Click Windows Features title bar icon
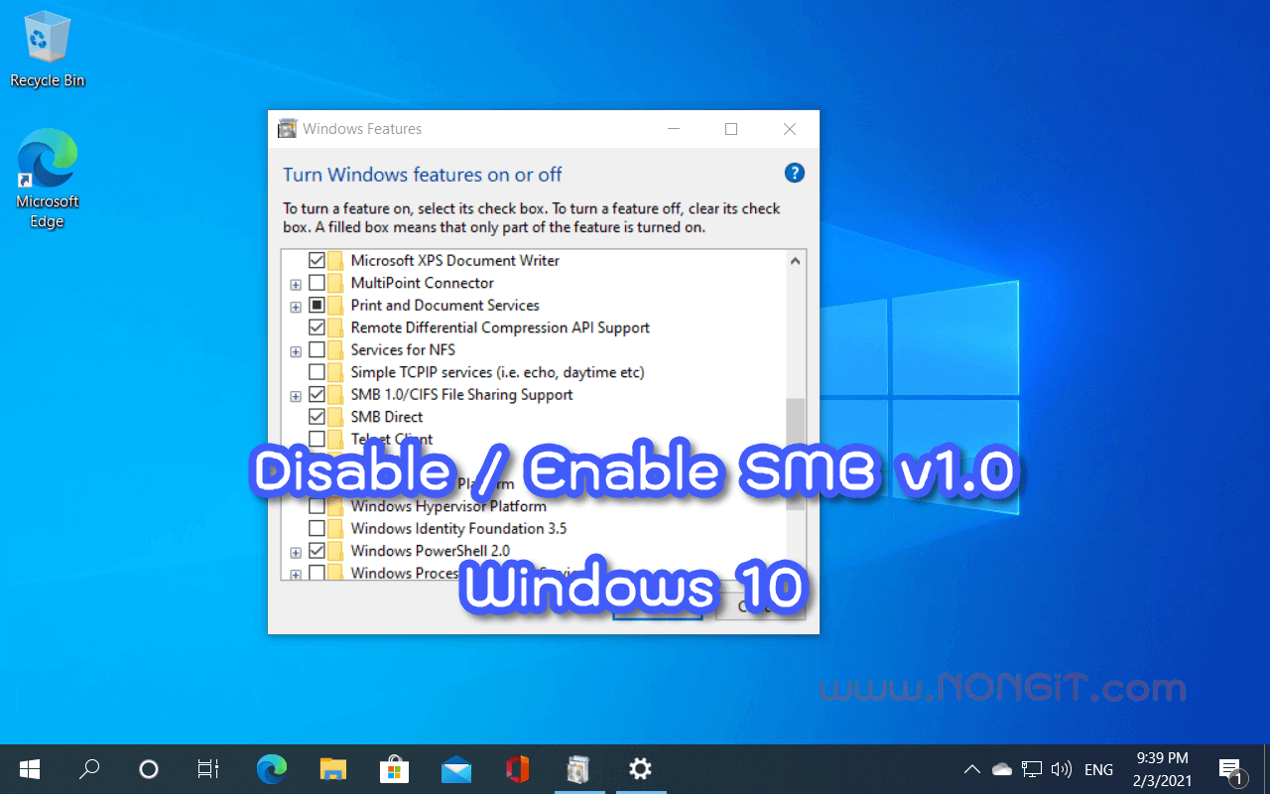Screen dimensions: 1270x794 click(288, 129)
